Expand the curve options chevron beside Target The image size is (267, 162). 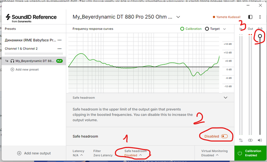pyautogui.click(x=224, y=29)
